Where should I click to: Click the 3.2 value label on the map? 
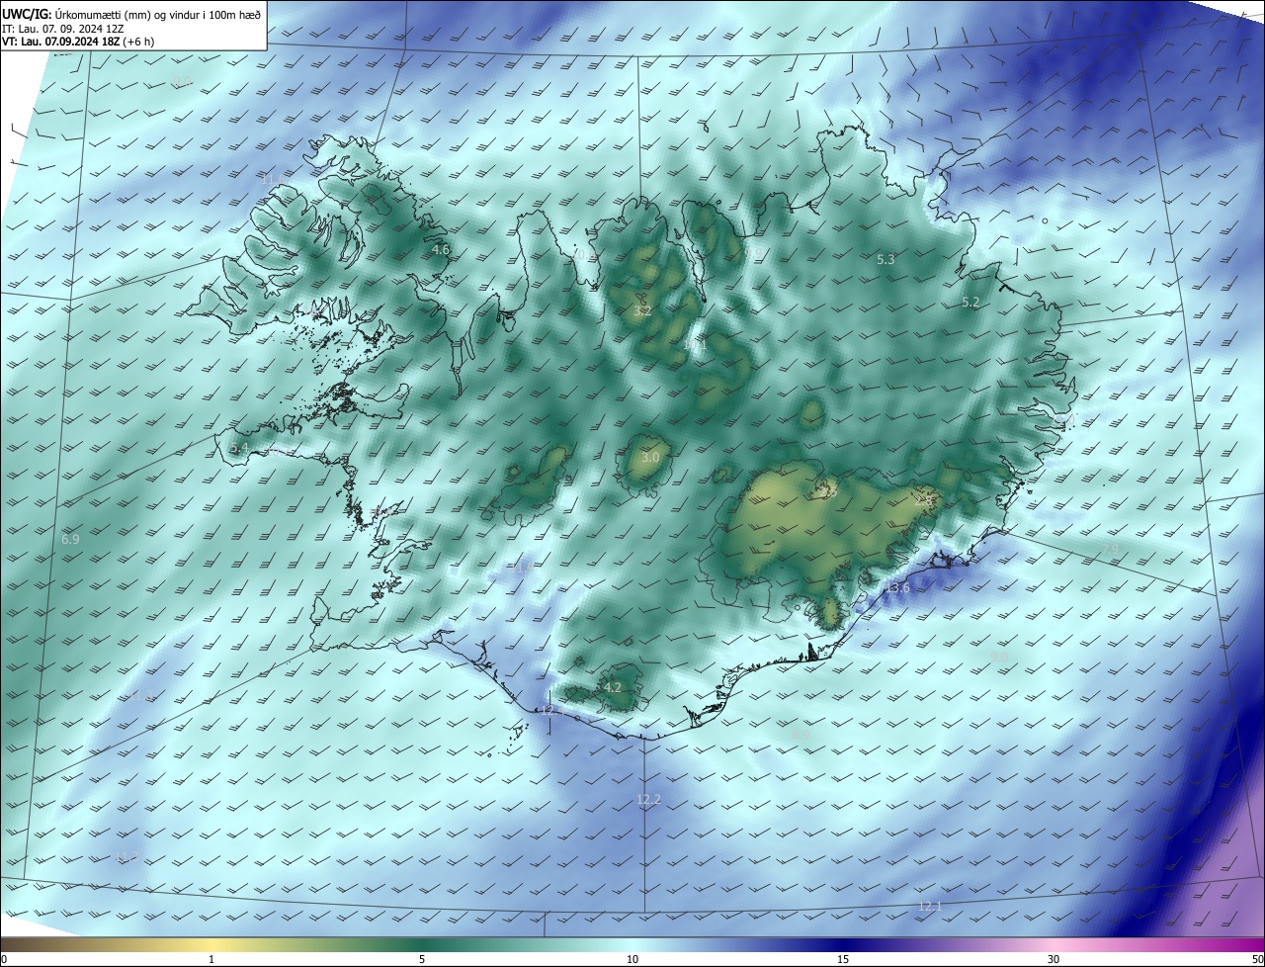coord(642,311)
